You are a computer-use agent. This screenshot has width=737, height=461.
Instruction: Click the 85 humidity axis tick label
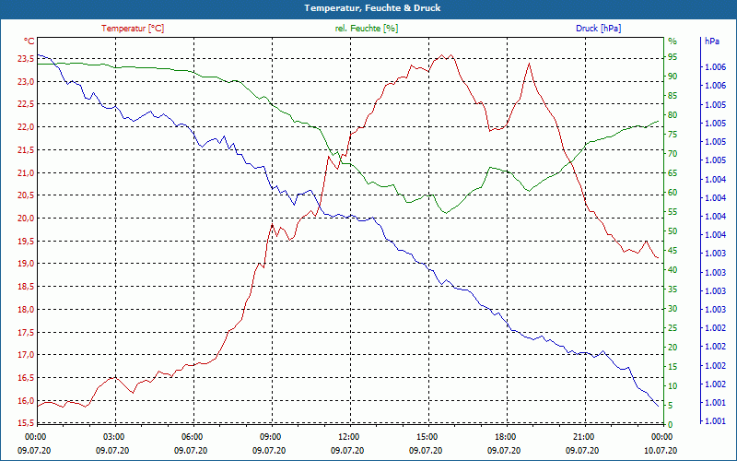673,96
